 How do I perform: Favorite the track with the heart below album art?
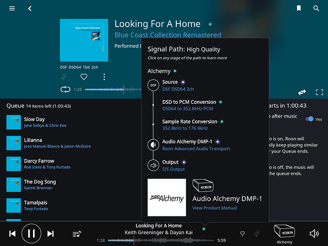coord(84,77)
